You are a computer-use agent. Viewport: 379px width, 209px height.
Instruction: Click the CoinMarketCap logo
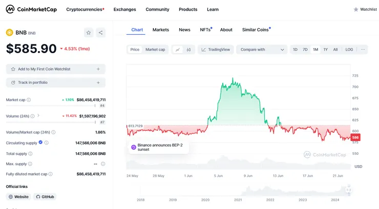pos(31,9)
